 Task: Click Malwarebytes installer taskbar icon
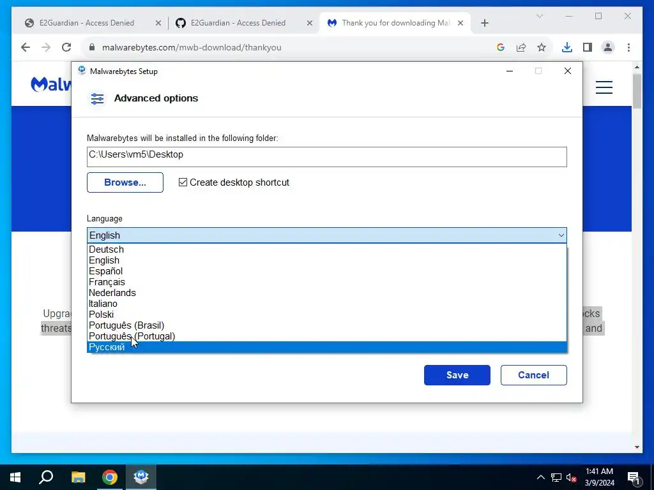141,477
